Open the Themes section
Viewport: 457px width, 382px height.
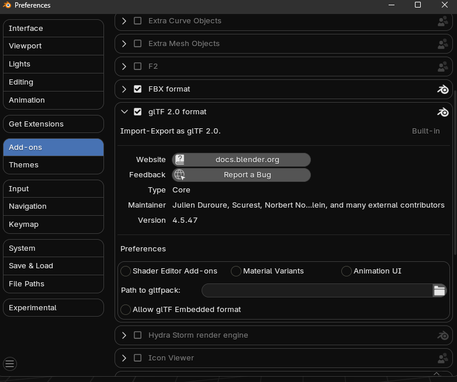[x=53, y=165]
